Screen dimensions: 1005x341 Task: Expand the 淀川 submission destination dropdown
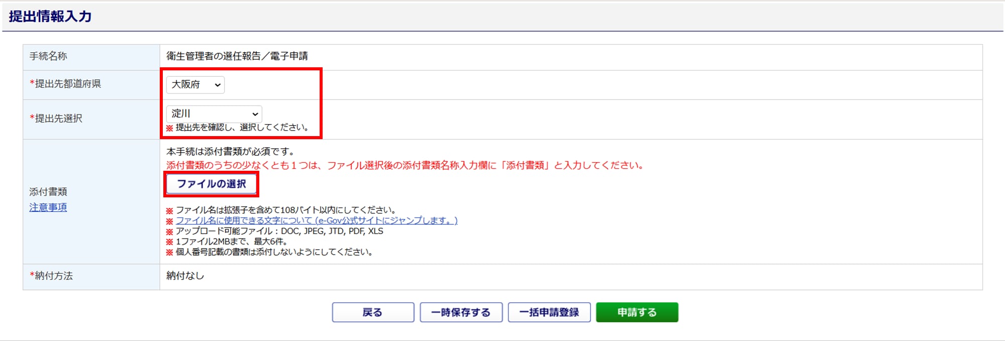click(x=214, y=114)
